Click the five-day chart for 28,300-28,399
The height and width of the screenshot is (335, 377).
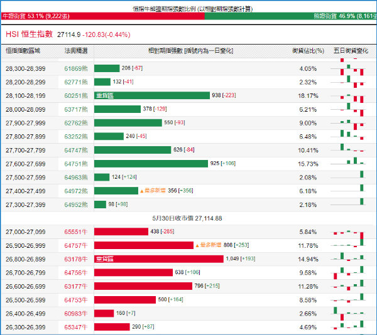tap(348, 70)
